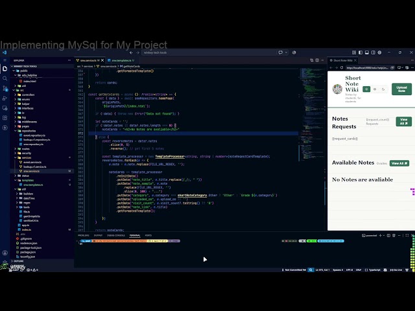Open the Accounts icon in activity bar
The height and width of the screenshot is (311, 415).
pyautogui.click(x=5, y=253)
